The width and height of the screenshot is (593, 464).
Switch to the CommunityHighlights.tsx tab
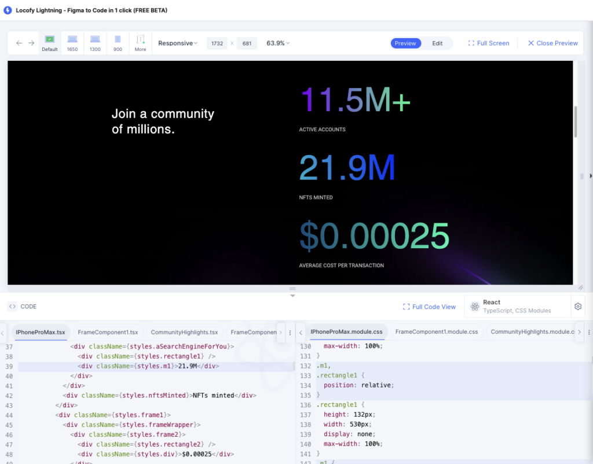pyautogui.click(x=184, y=332)
